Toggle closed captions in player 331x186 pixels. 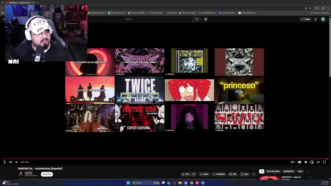[x=299, y=162]
